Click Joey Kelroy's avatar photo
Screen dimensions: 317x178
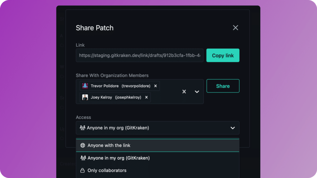tap(85, 97)
